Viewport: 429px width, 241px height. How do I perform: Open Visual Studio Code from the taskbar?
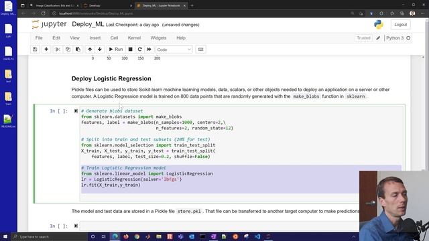pos(257,236)
